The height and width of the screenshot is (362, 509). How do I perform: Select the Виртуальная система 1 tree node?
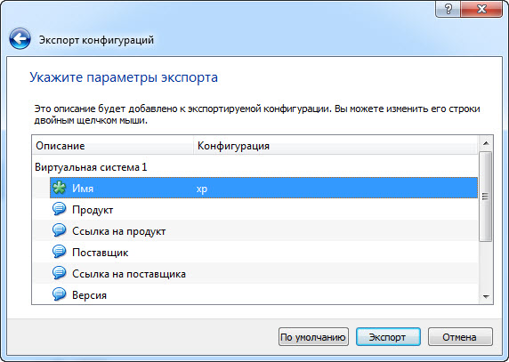pos(91,167)
